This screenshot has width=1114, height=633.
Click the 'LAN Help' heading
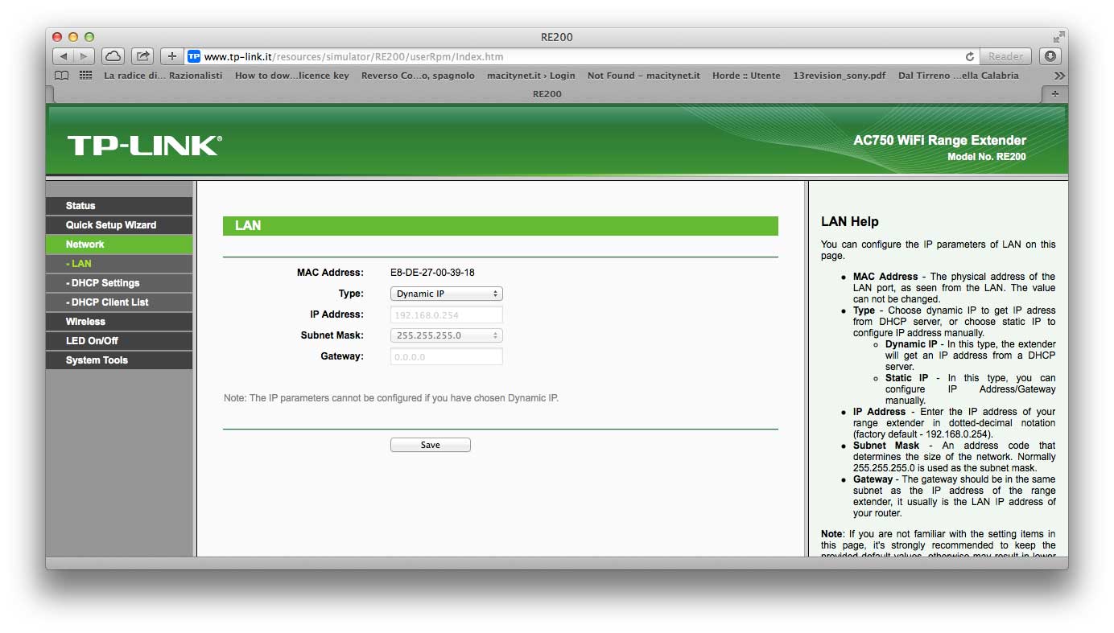pyautogui.click(x=850, y=221)
